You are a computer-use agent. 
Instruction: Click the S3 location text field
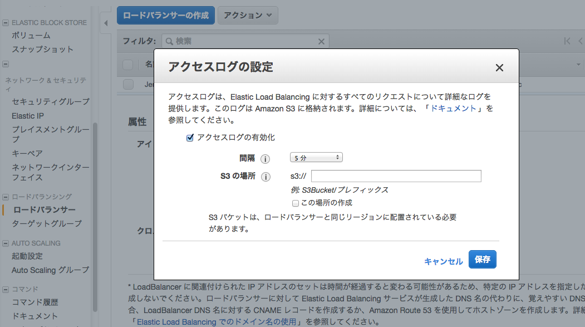click(396, 177)
